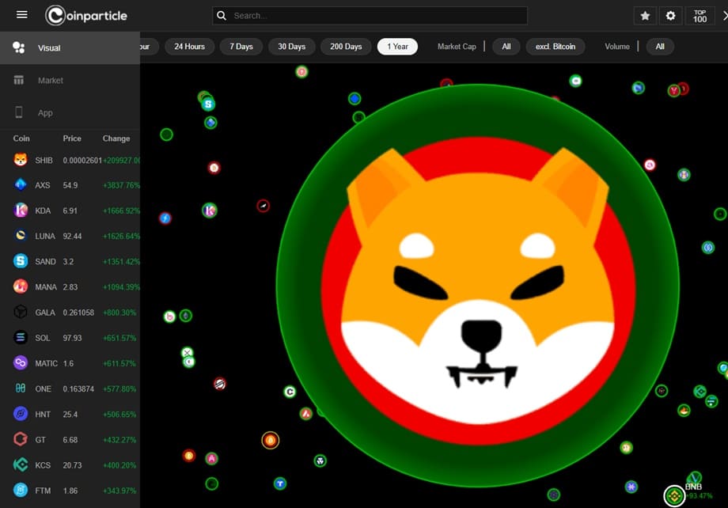Switch timeframe to 24 Hours

point(190,47)
